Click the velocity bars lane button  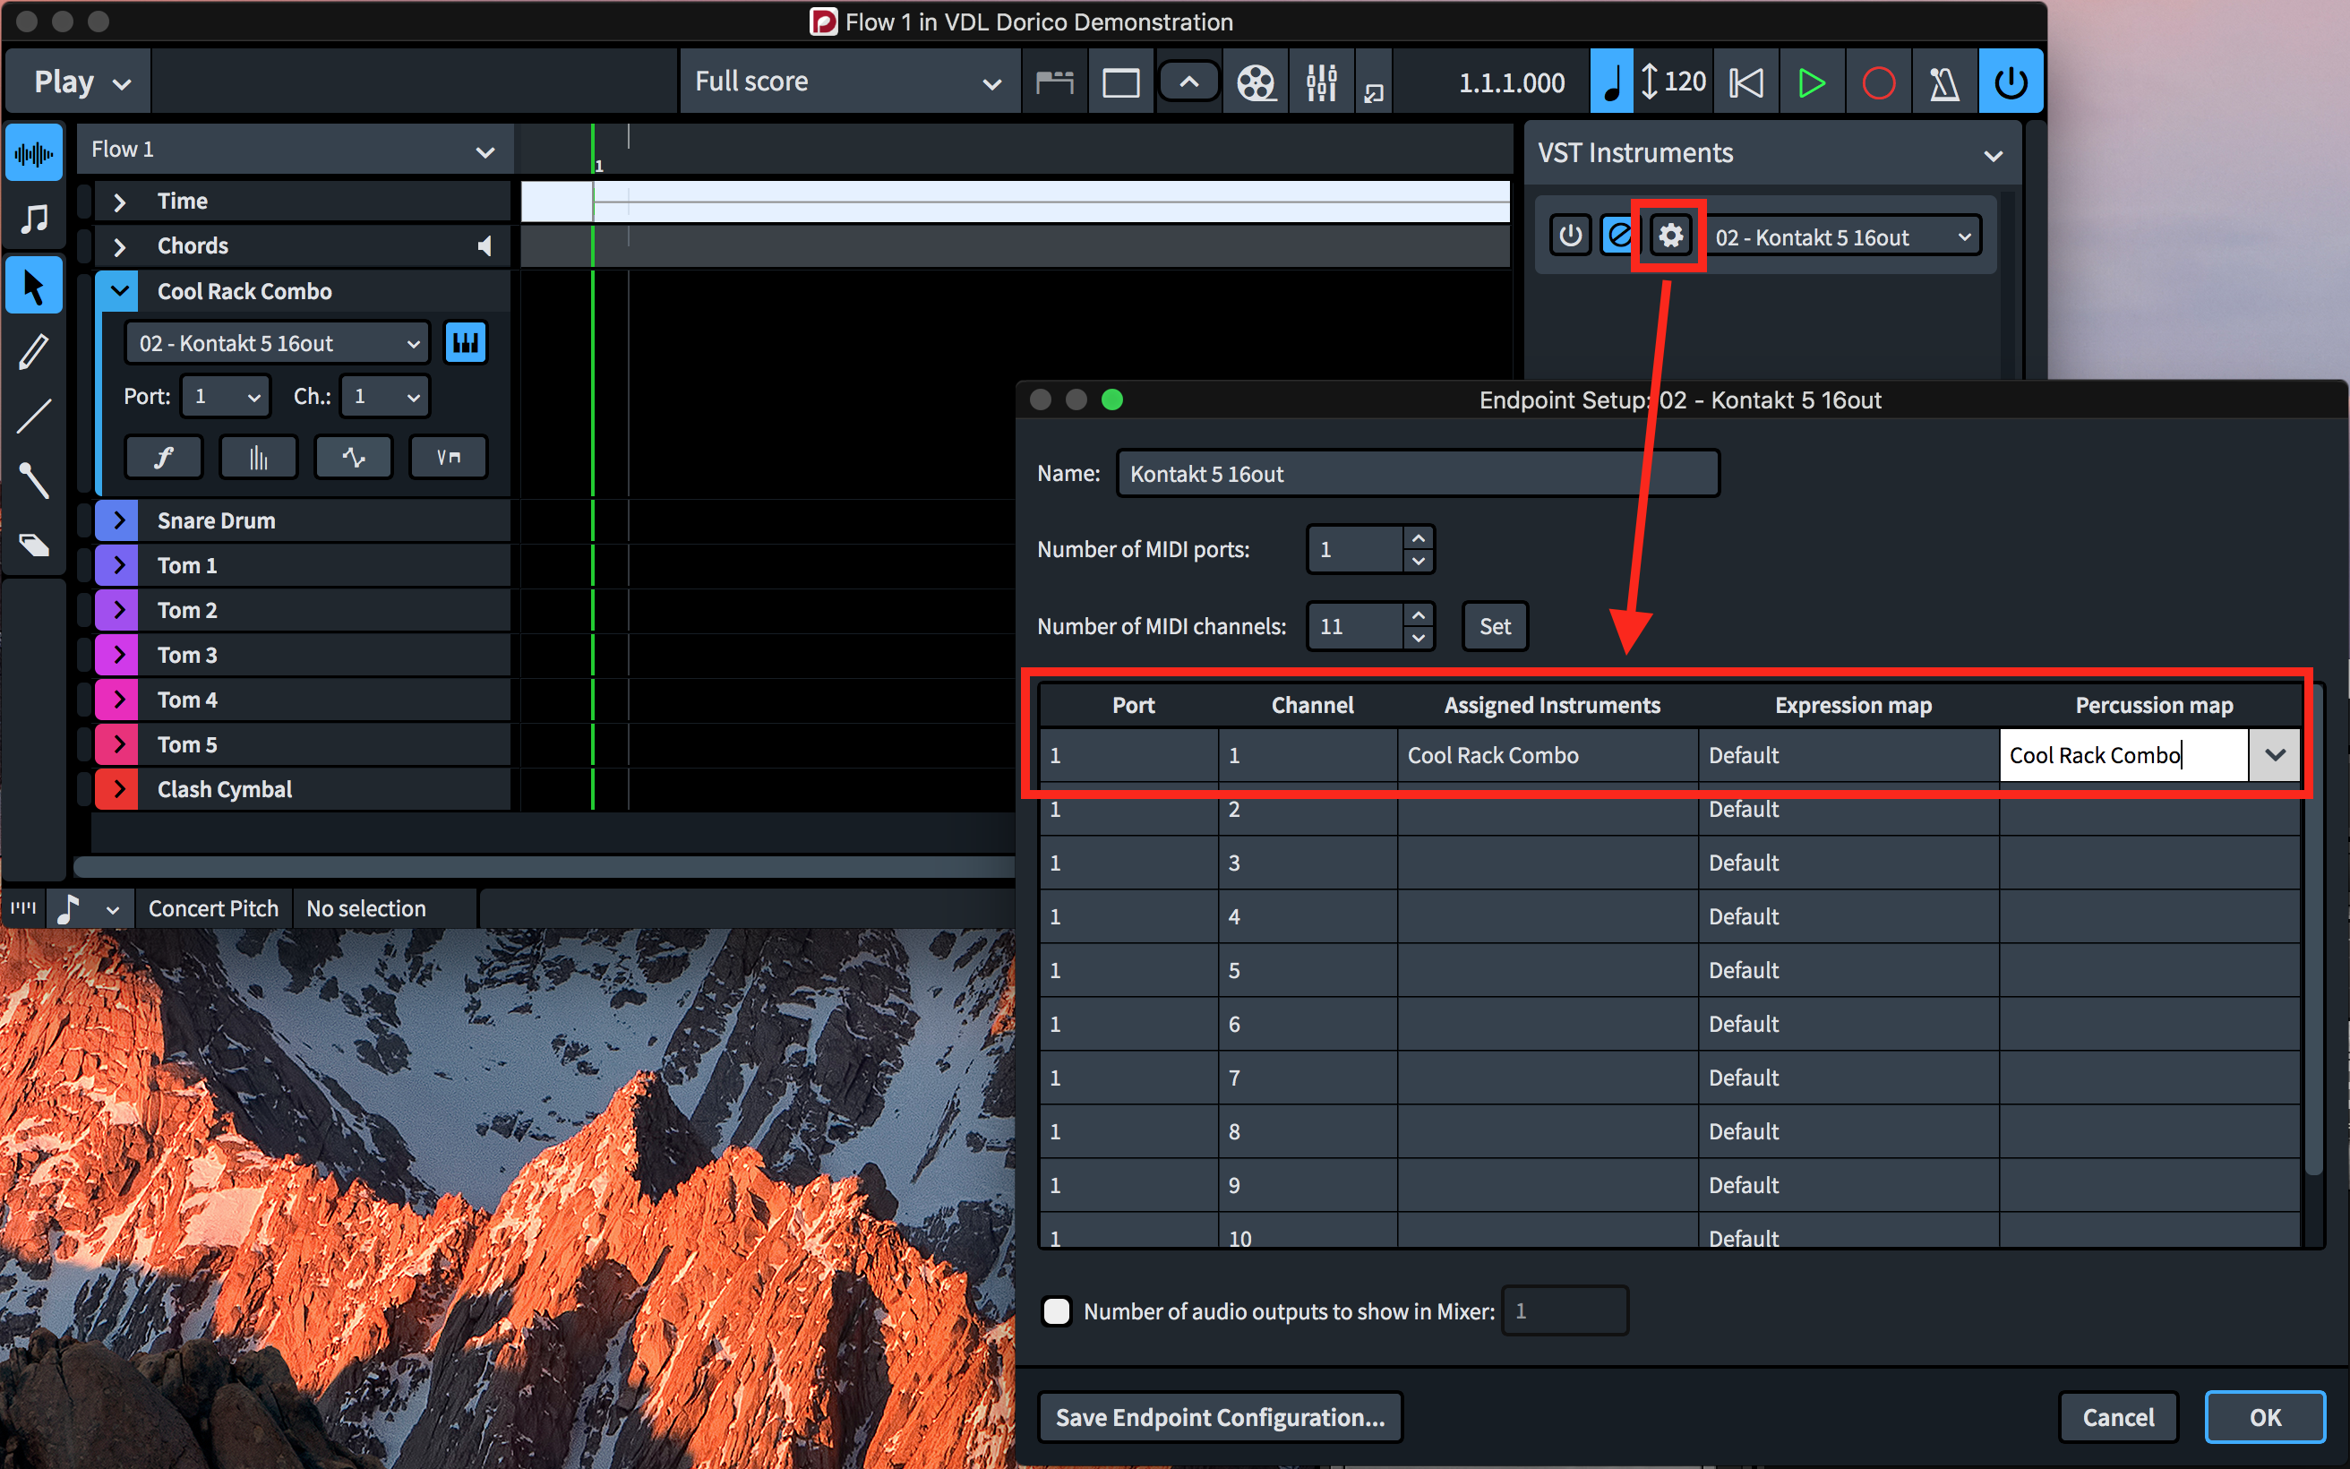[x=258, y=458]
